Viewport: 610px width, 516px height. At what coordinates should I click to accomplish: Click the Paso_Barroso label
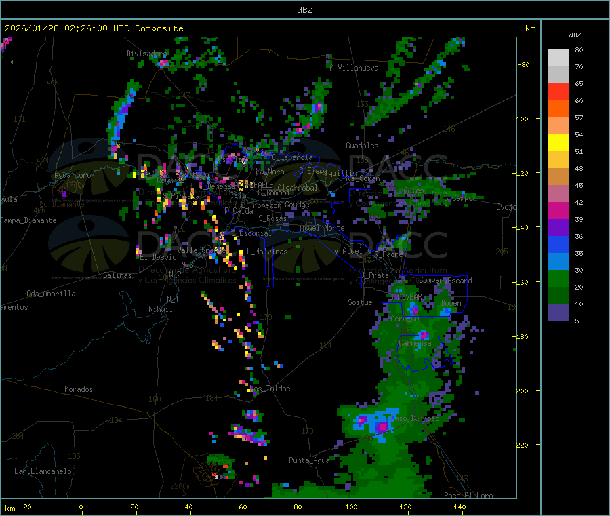415,418
